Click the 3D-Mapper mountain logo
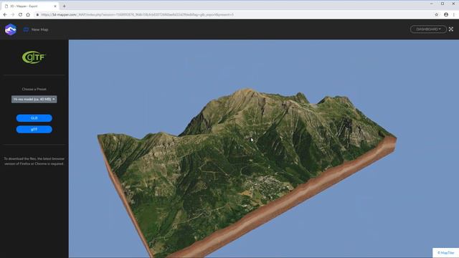This screenshot has height=258, width=459. tap(11, 29)
